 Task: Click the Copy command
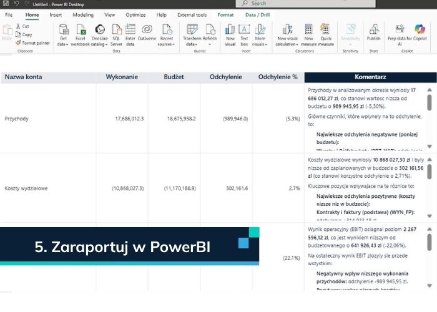(x=24, y=34)
